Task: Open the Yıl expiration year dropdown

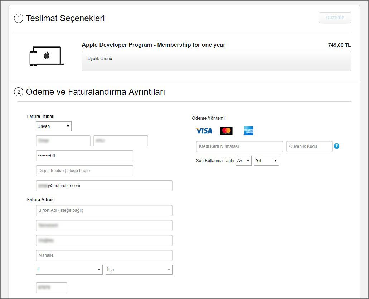Action: (x=267, y=161)
